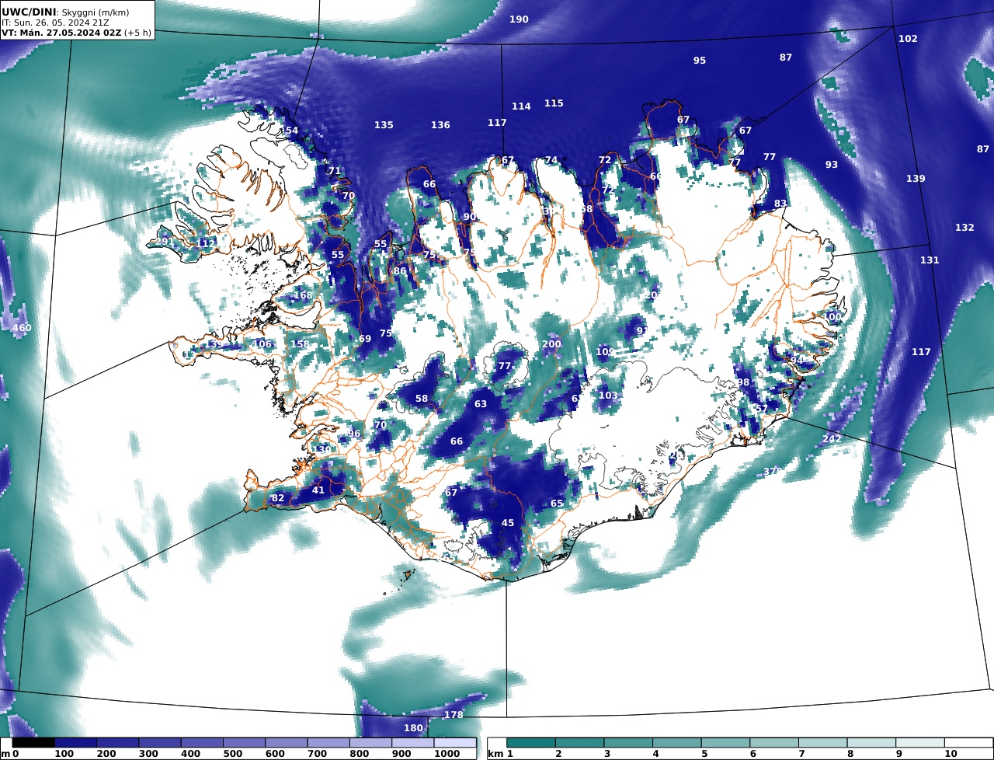Image resolution: width=994 pixels, height=760 pixels.
Task: Click the 700–800 m legend swatch
Action: click(x=328, y=743)
